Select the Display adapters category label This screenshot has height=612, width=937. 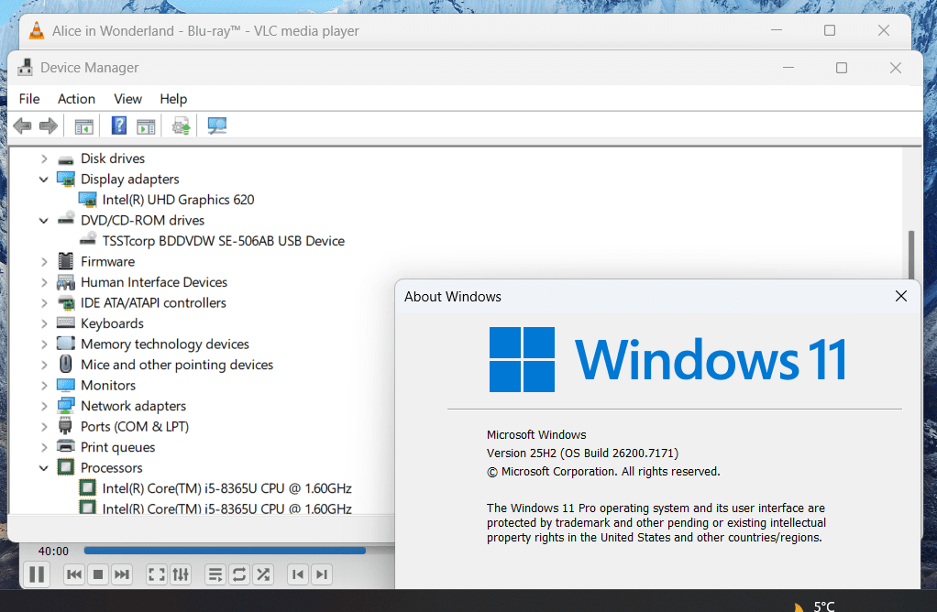pos(129,180)
